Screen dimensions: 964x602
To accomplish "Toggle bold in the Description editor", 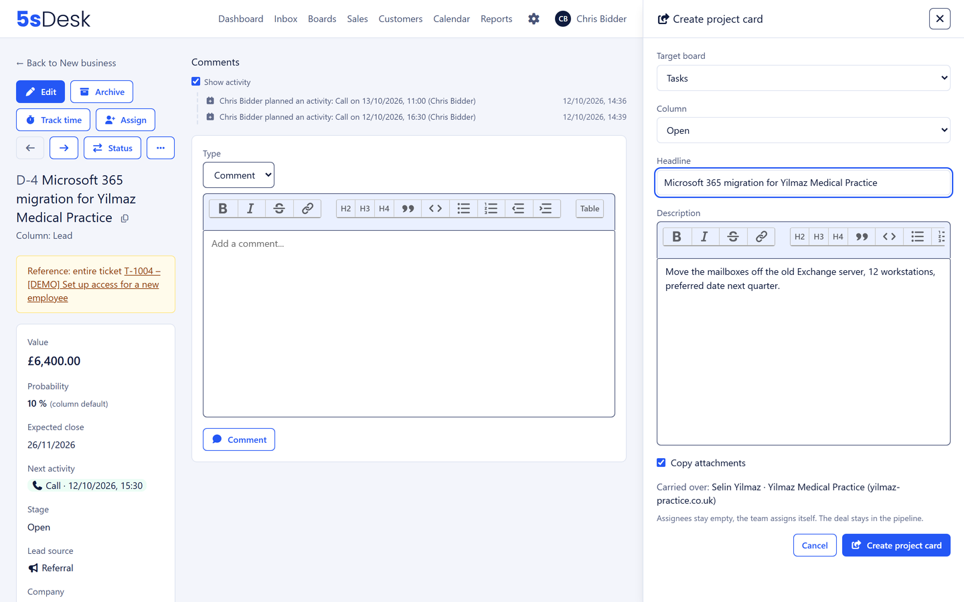I will pos(677,237).
